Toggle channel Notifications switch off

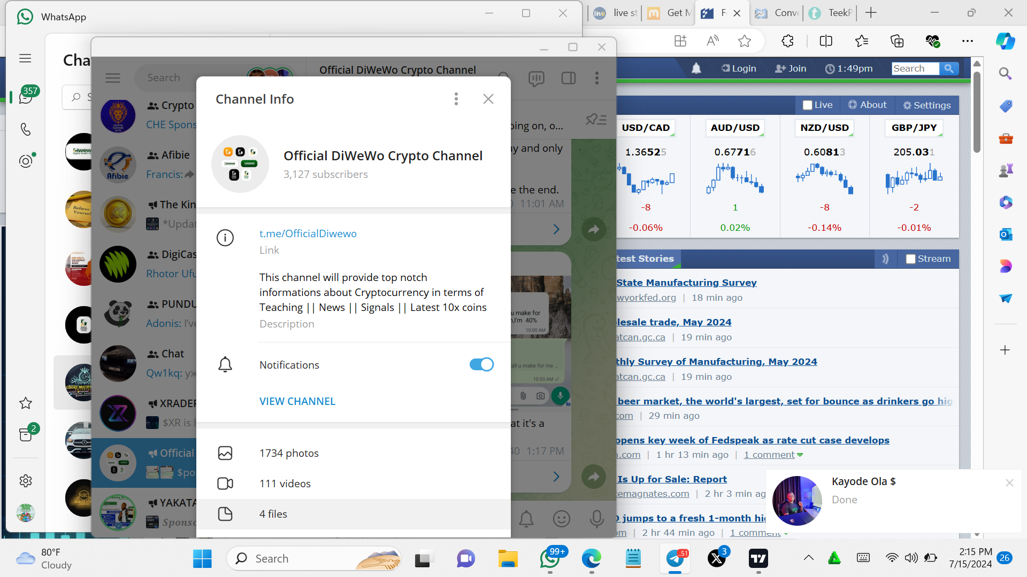(481, 364)
